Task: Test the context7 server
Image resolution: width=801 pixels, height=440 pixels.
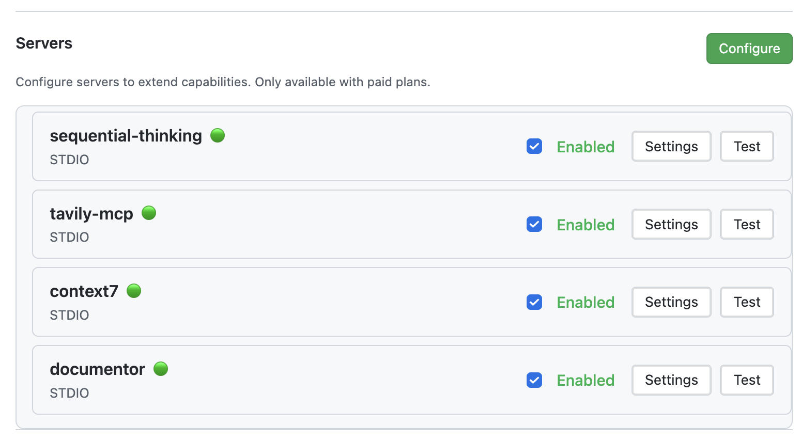Action: click(746, 302)
